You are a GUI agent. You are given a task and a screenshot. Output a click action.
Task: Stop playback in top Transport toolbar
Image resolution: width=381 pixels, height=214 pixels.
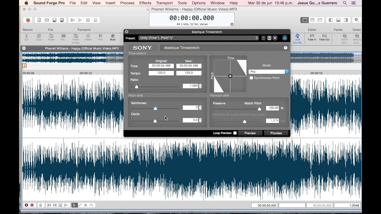[95, 20]
